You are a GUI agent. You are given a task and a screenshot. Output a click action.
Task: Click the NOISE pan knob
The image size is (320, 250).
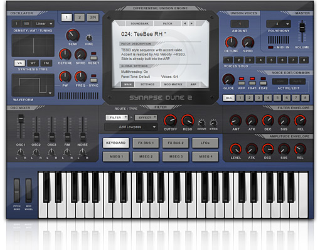coord(83,152)
